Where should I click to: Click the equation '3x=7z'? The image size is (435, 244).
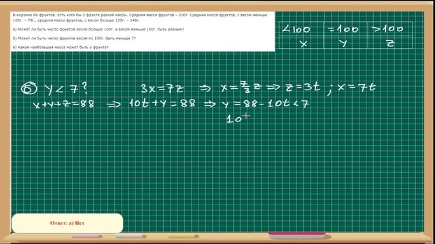[162, 89]
